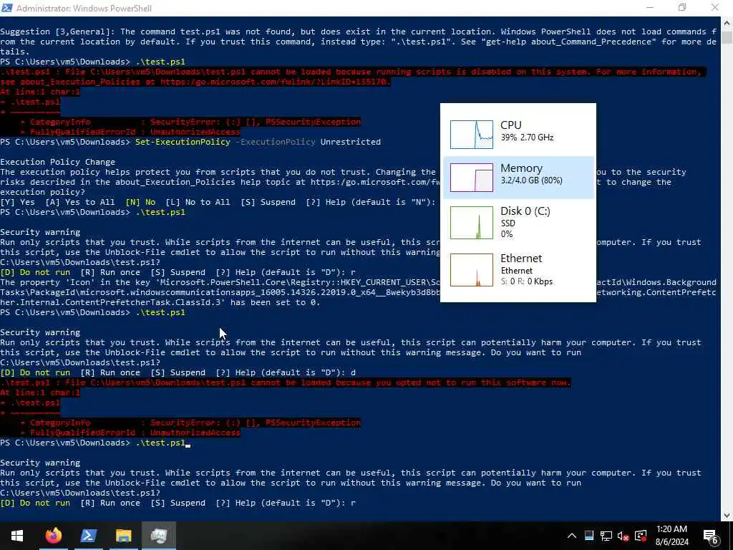Screen dimensions: 733x550
Task: Minimize the PowerShell window
Action: pos(650,8)
